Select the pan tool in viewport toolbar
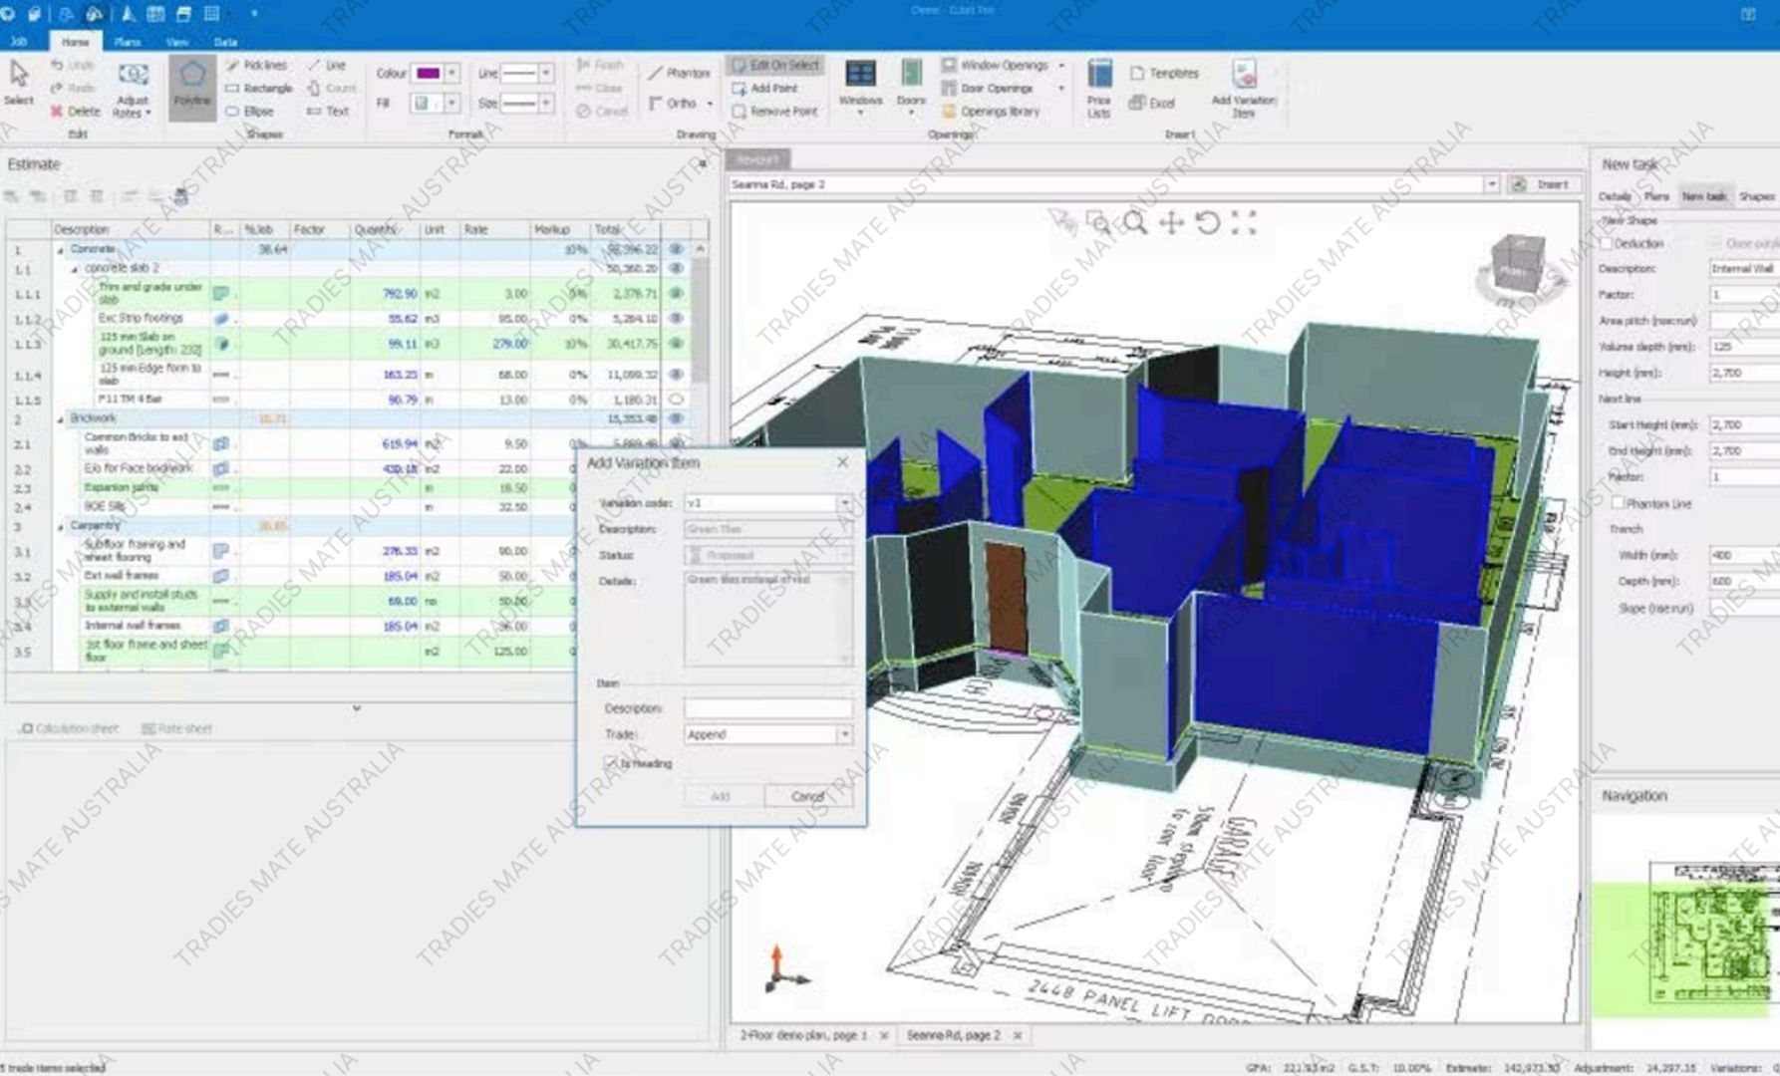The image size is (1780, 1076). [1171, 223]
